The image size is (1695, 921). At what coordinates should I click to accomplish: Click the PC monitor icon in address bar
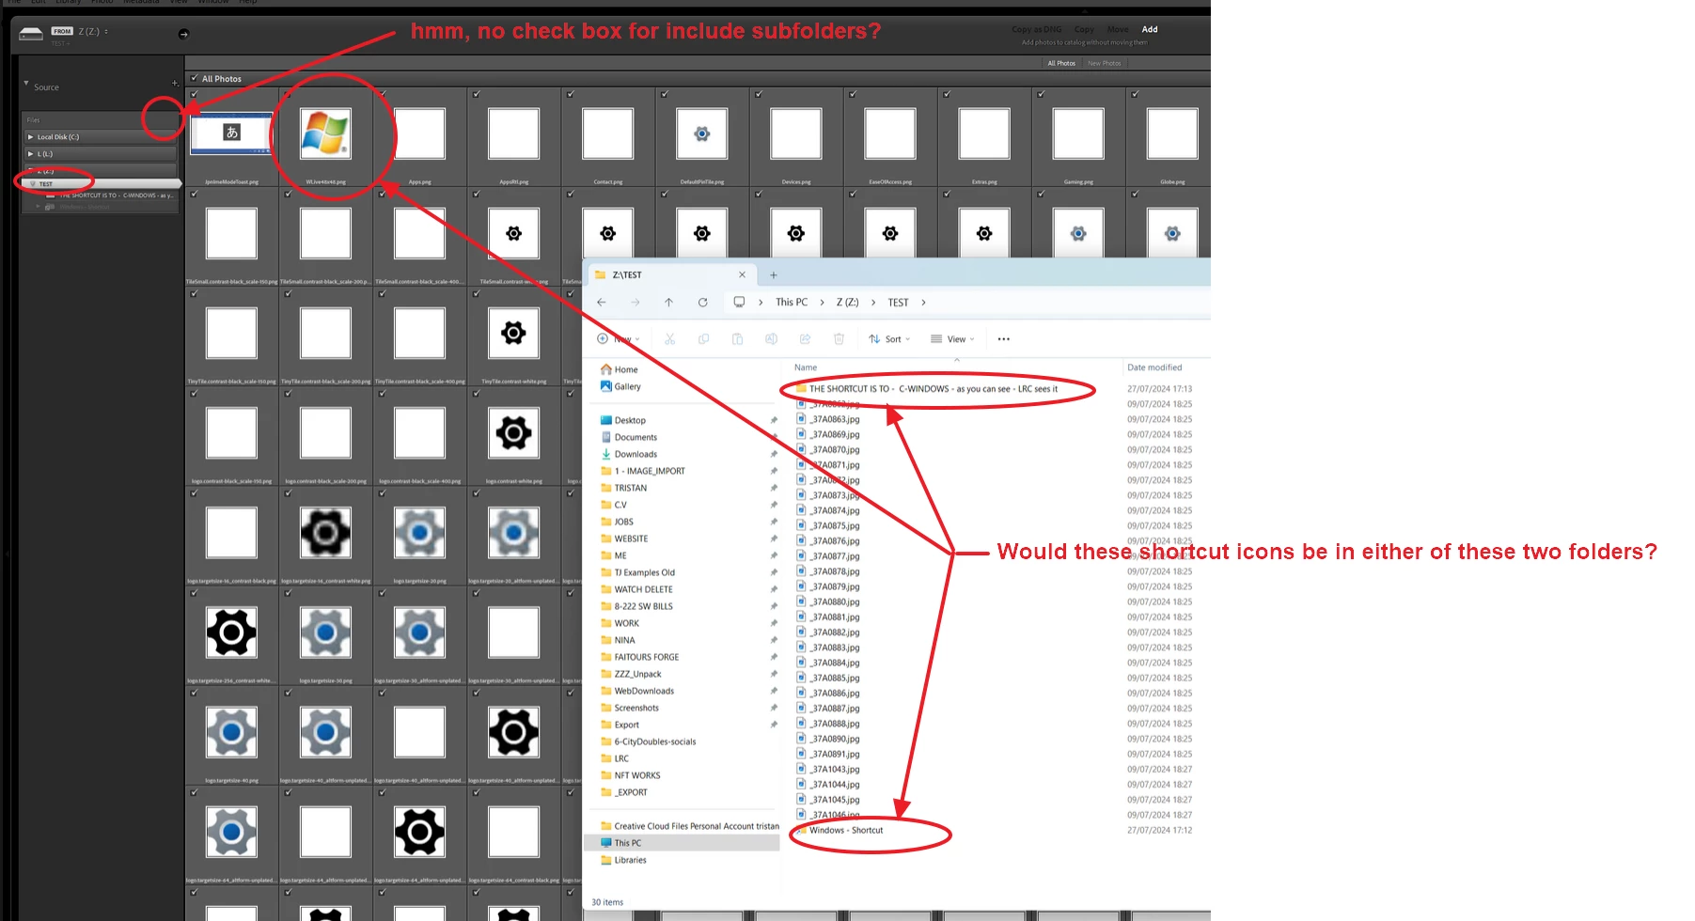pos(739,303)
